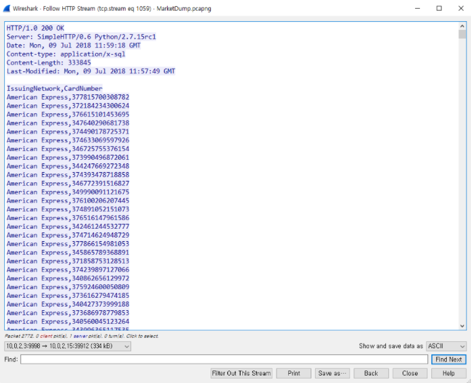
Task: Minimize the Follow HTTP Stream window
Action: click(x=417, y=9)
